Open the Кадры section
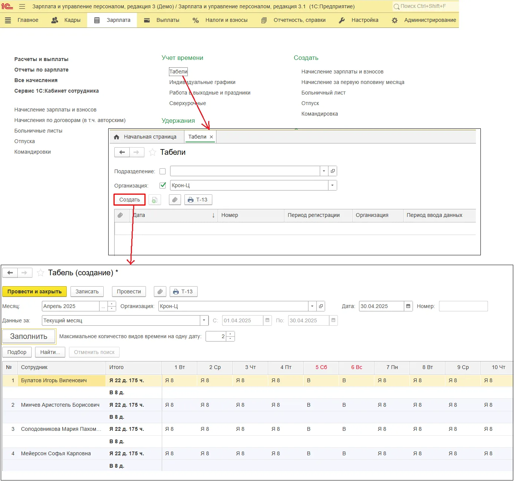The image size is (514, 482). pos(66,20)
